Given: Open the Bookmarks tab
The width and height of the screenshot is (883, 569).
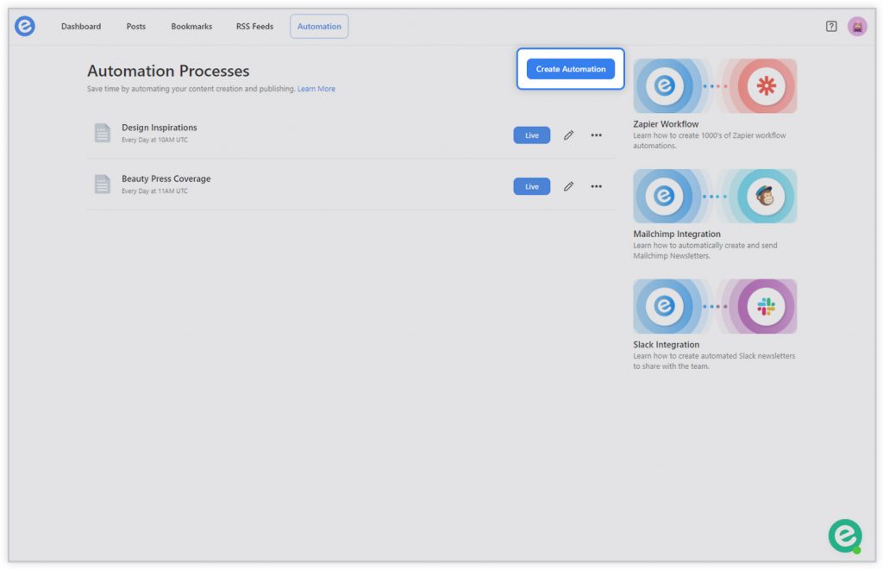Looking at the screenshot, I should click(x=191, y=27).
